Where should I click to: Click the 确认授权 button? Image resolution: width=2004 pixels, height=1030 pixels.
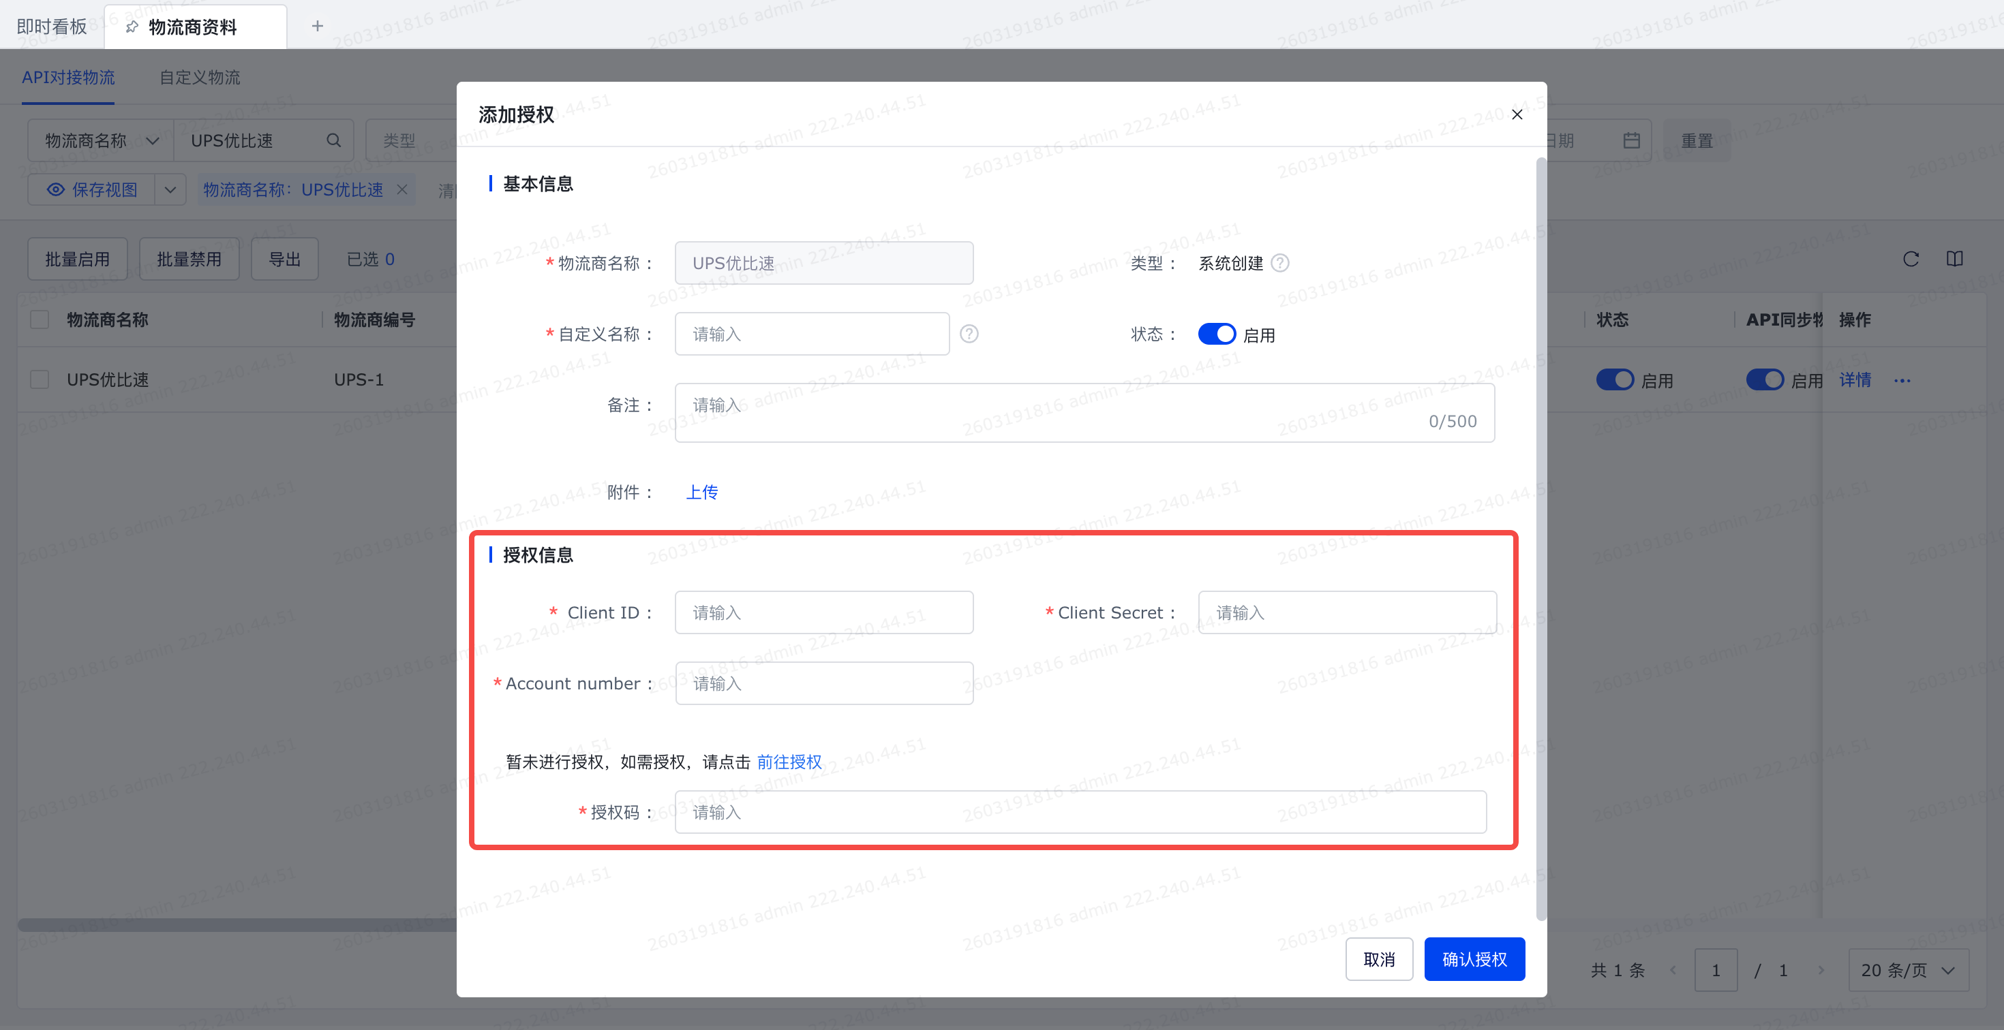click(1474, 959)
